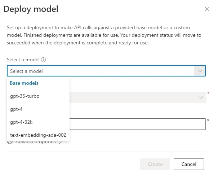Expand Advanced options chevron
Screen dimensions: 213x175
click(x=60, y=143)
